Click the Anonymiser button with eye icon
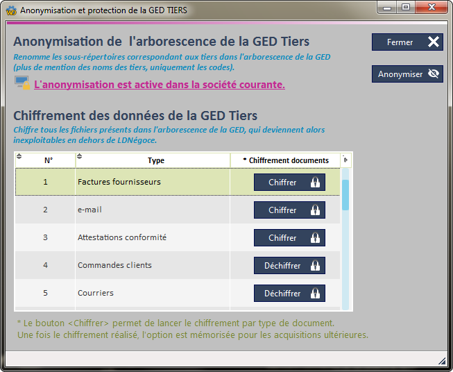 (x=407, y=74)
